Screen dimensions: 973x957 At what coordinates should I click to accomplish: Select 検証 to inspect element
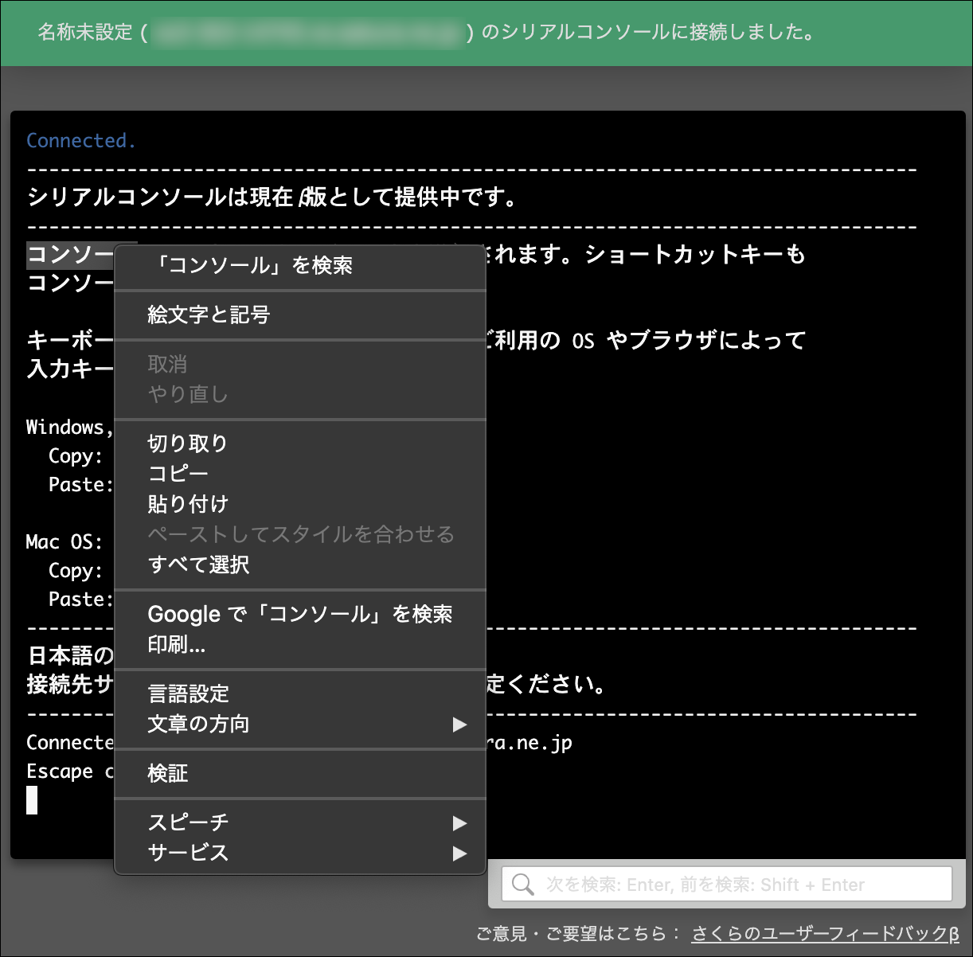(x=168, y=773)
